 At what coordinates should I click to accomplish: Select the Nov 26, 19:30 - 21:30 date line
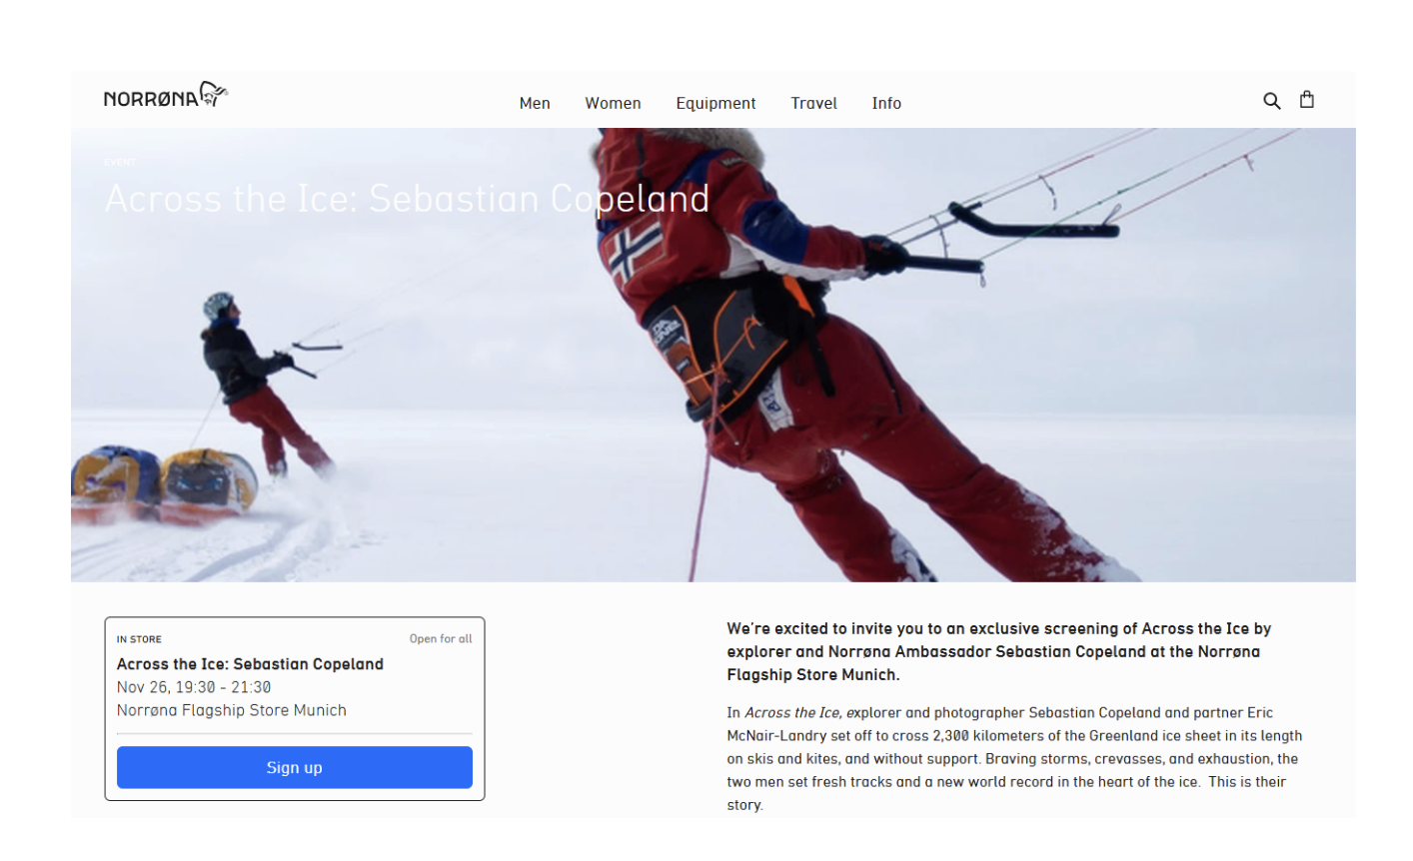tap(194, 687)
